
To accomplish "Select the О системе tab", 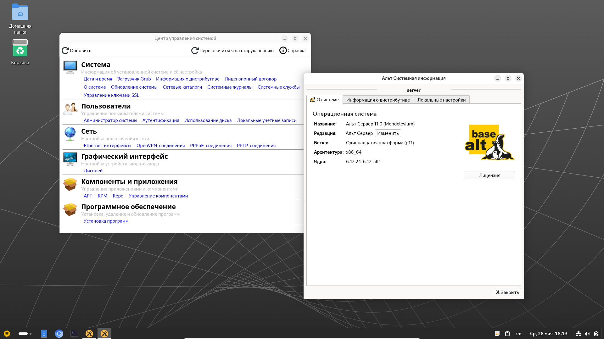I will [324, 100].
